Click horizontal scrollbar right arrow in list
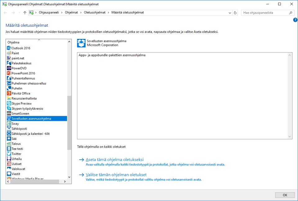The image size is (298, 201). coord(65,182)
